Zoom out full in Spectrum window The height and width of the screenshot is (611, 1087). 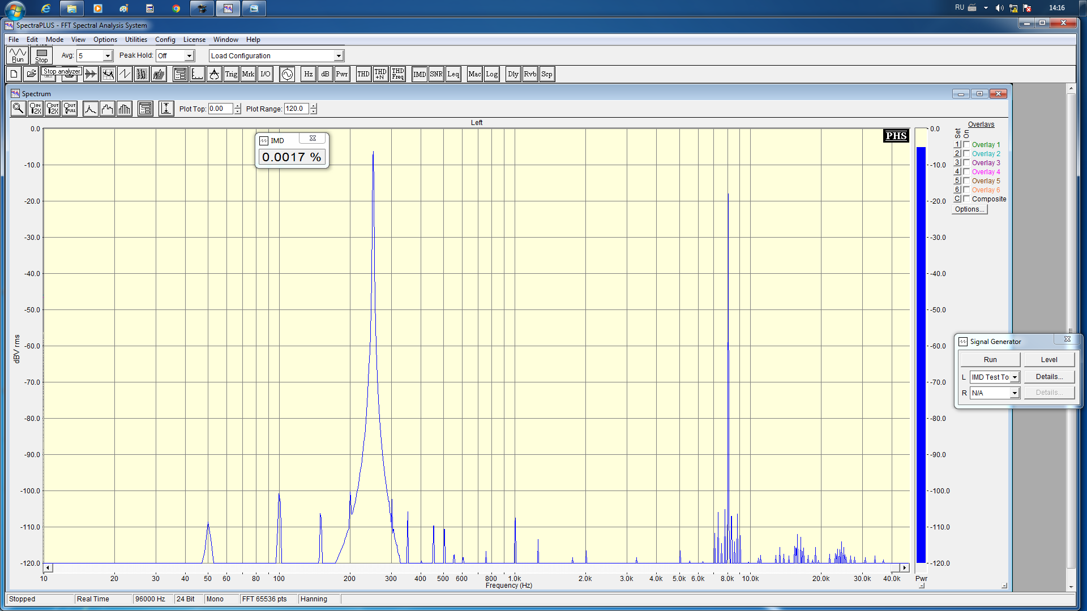(70, 109)
